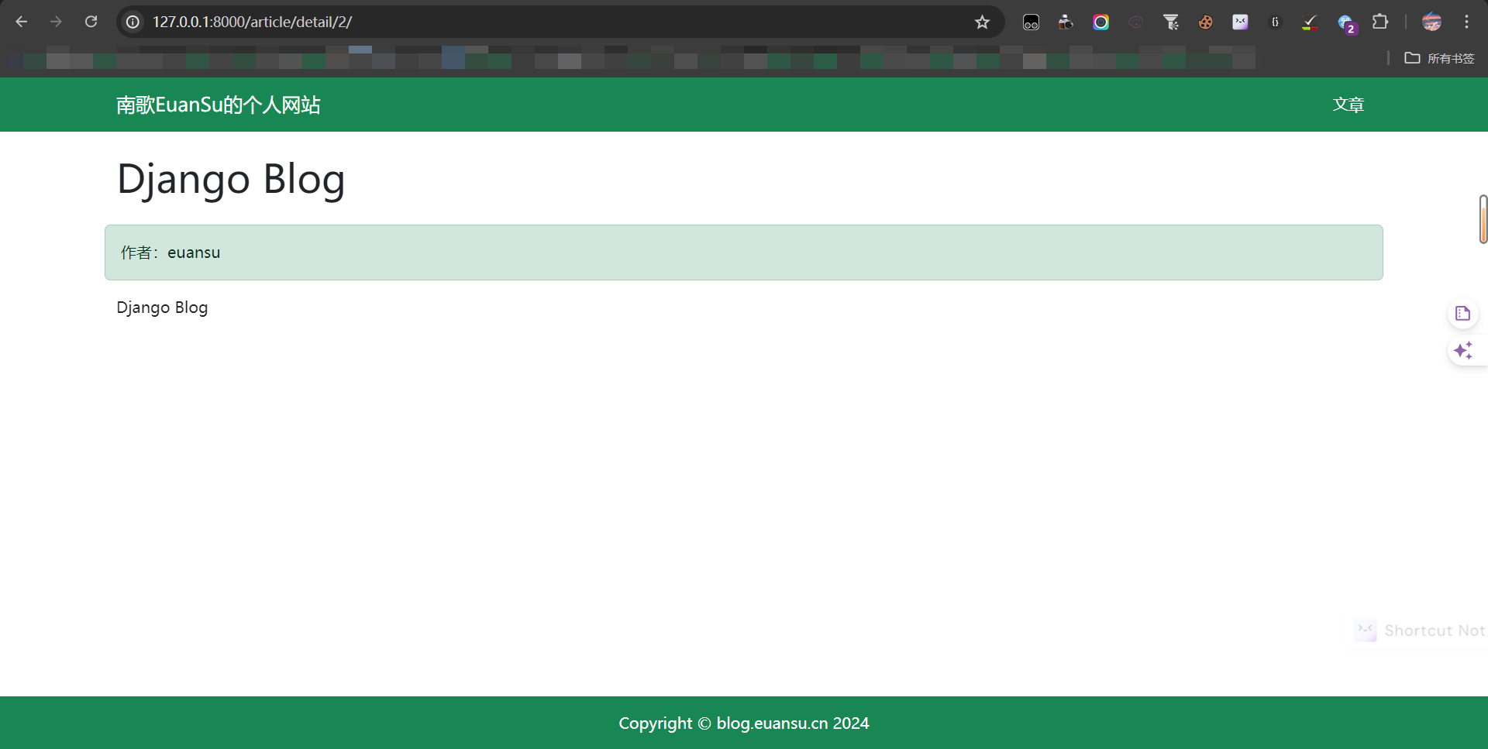Open the funnel filter extension
1488x749 pixels.
pyautogui.click(x=1171, y=22)
